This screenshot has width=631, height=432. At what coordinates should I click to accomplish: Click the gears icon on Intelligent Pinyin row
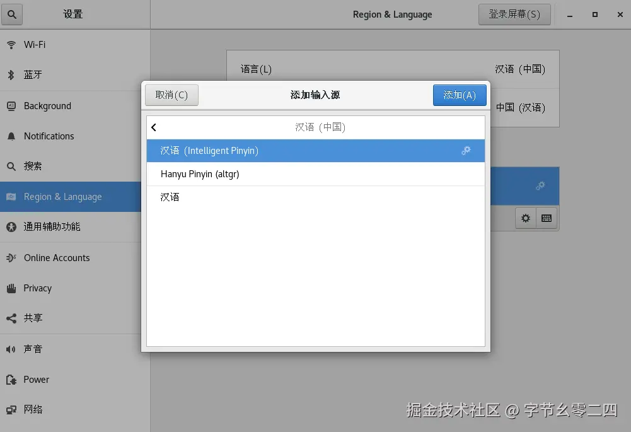[x=466, y=151]
